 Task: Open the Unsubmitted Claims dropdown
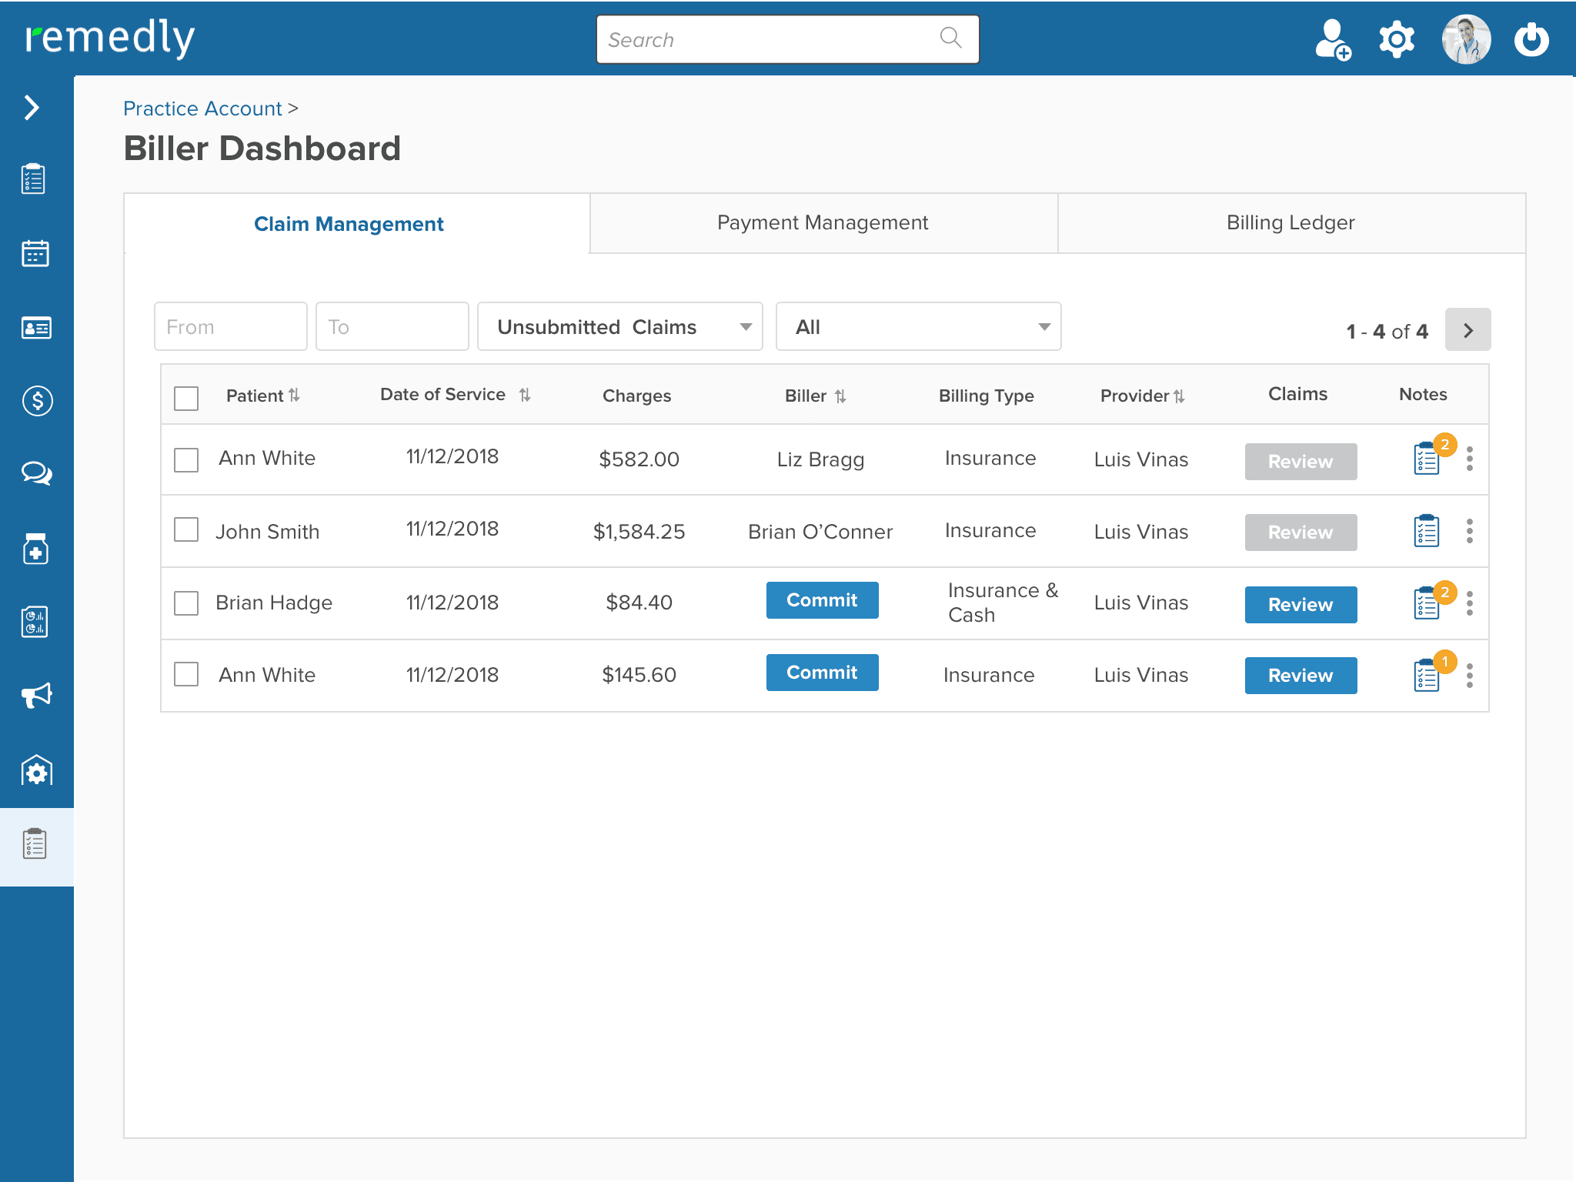tap(620, 327)
